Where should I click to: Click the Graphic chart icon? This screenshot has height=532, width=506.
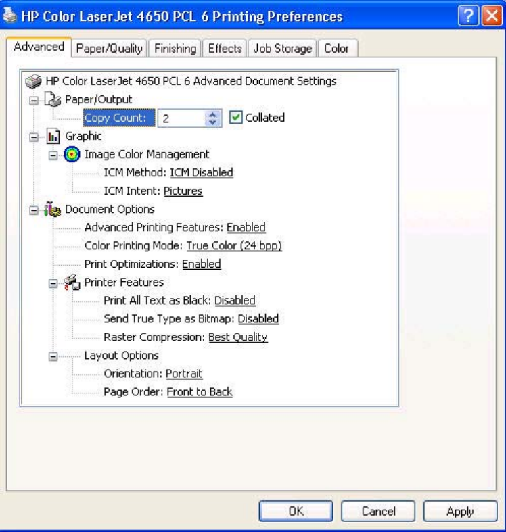(x=53, y=137)
